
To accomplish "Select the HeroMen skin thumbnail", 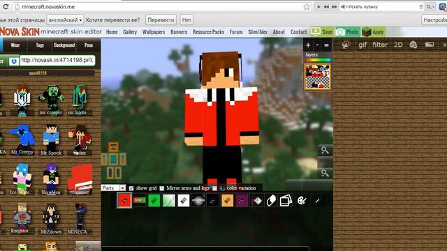I will (x=51, y=179).
